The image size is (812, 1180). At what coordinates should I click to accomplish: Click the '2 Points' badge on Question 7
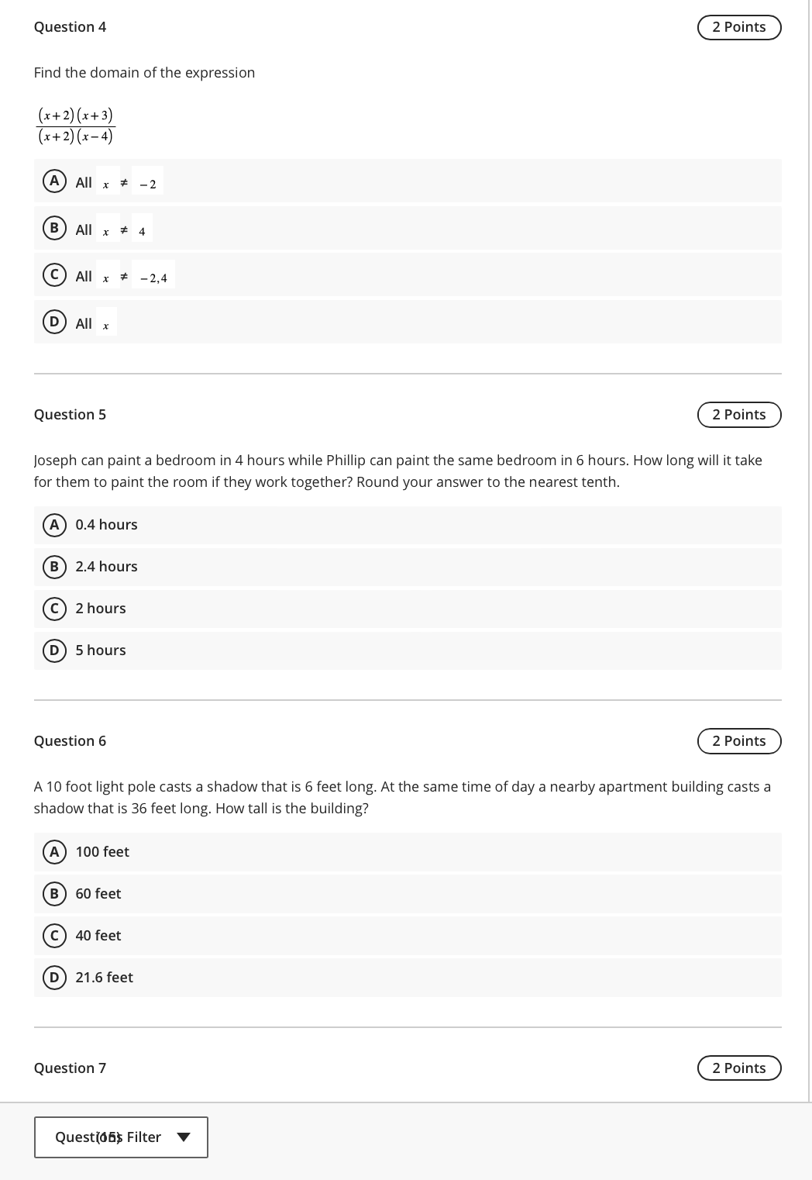738,1068
